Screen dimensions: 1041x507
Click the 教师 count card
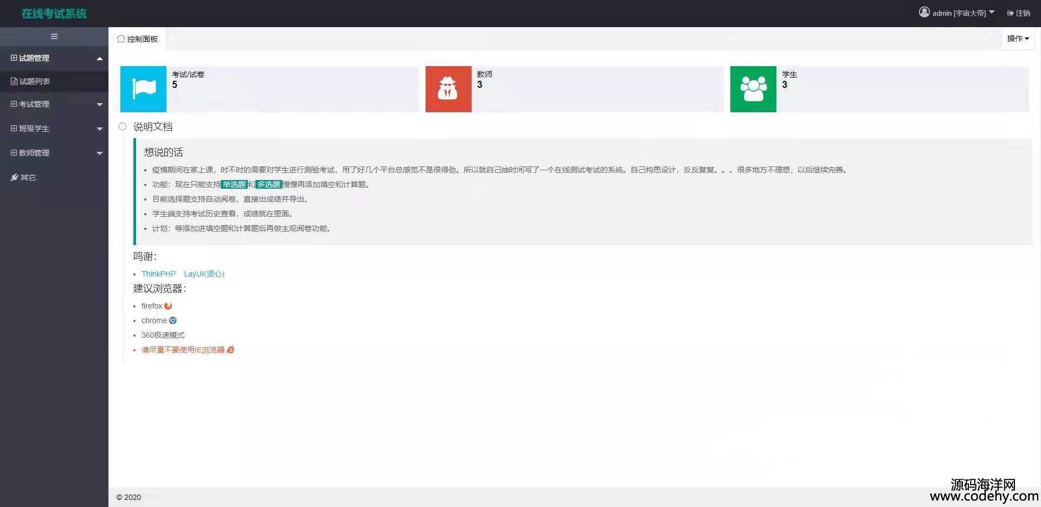click(575, 89)
